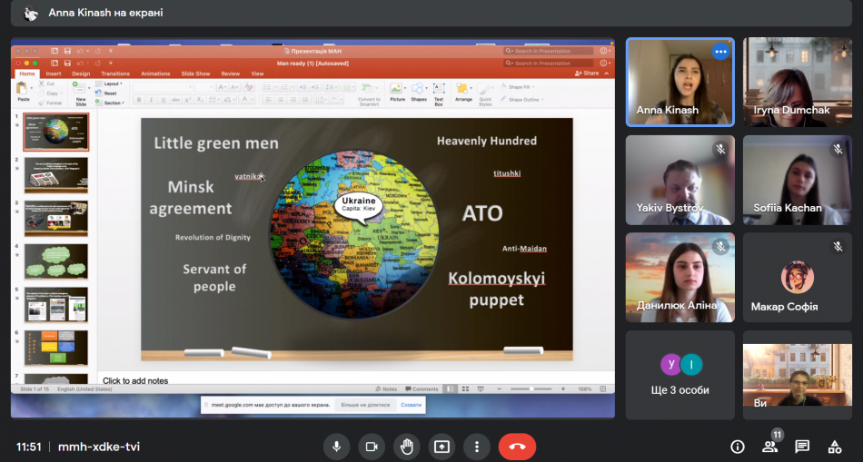This screenshot has height=462, width=863.
Task: Open meeting details info icon
Action: pos(738,447)
